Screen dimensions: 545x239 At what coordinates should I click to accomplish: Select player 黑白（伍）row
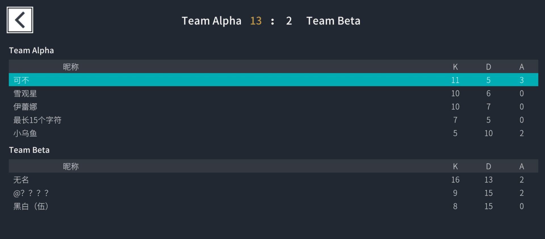[31, 206]
